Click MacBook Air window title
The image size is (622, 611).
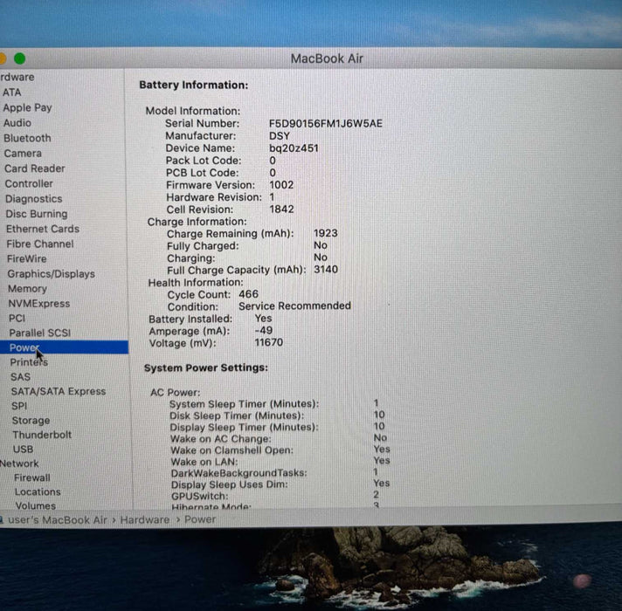[327, 58]
